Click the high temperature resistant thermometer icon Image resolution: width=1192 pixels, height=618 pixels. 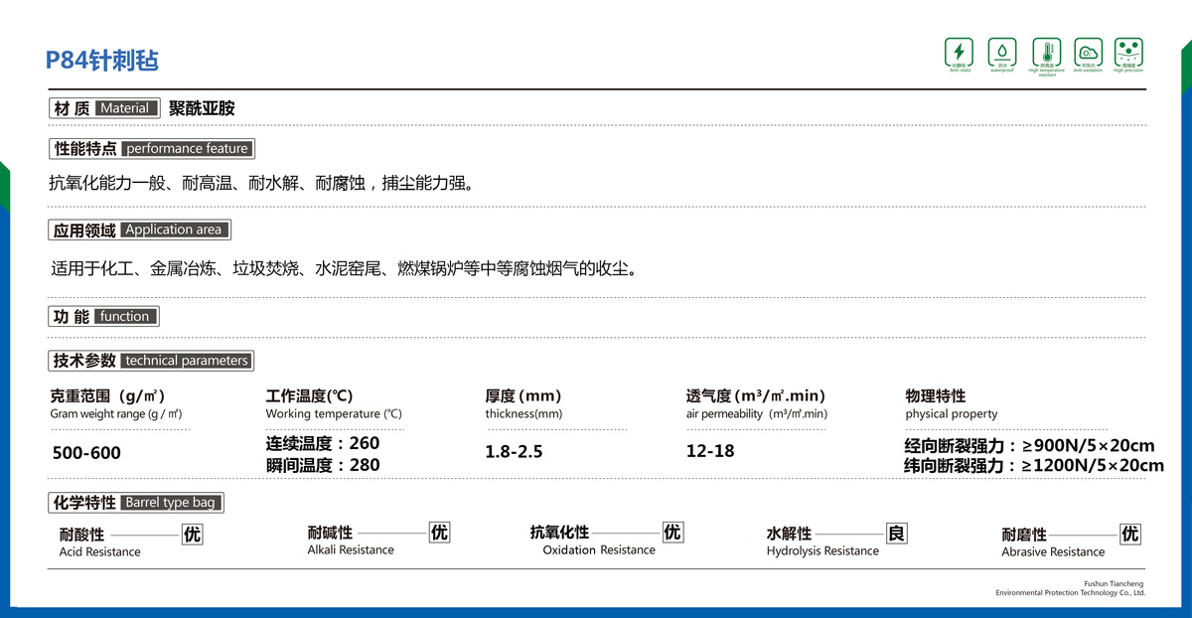[x=1046, y=52]
